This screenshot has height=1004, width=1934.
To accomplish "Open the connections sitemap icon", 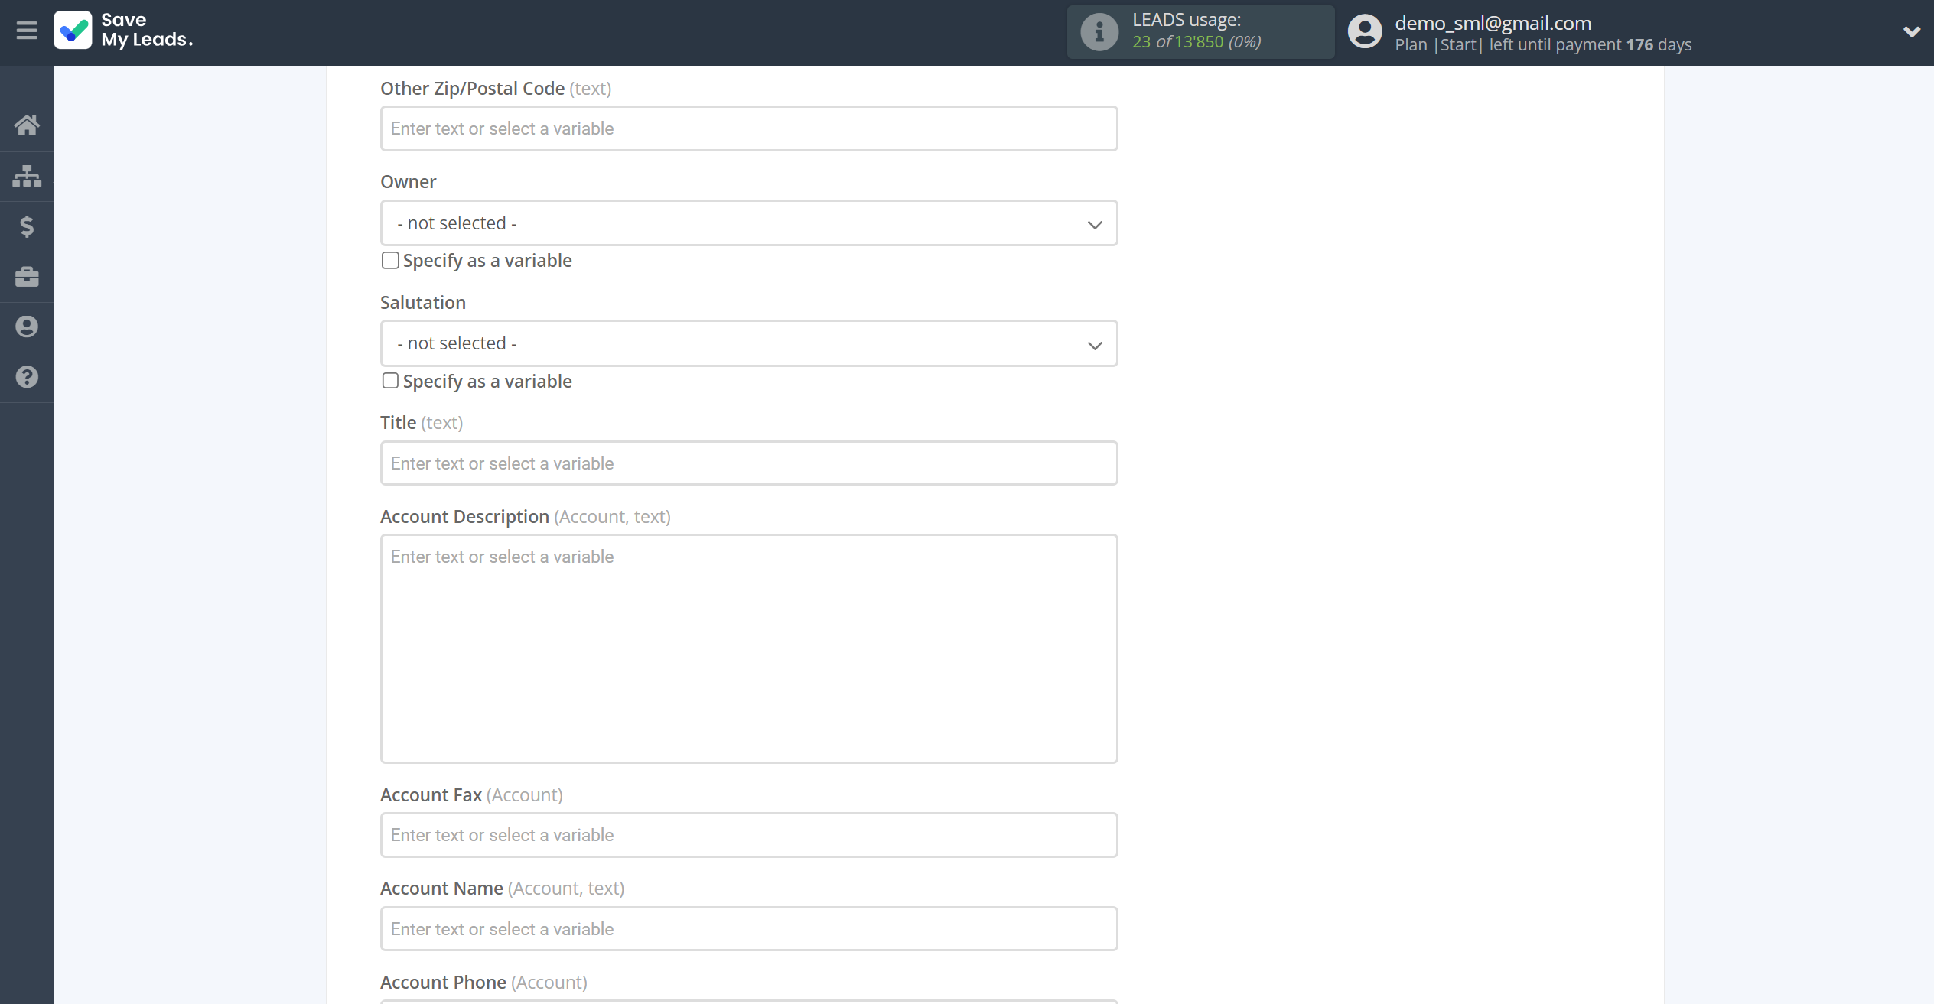I will point(27,176).
